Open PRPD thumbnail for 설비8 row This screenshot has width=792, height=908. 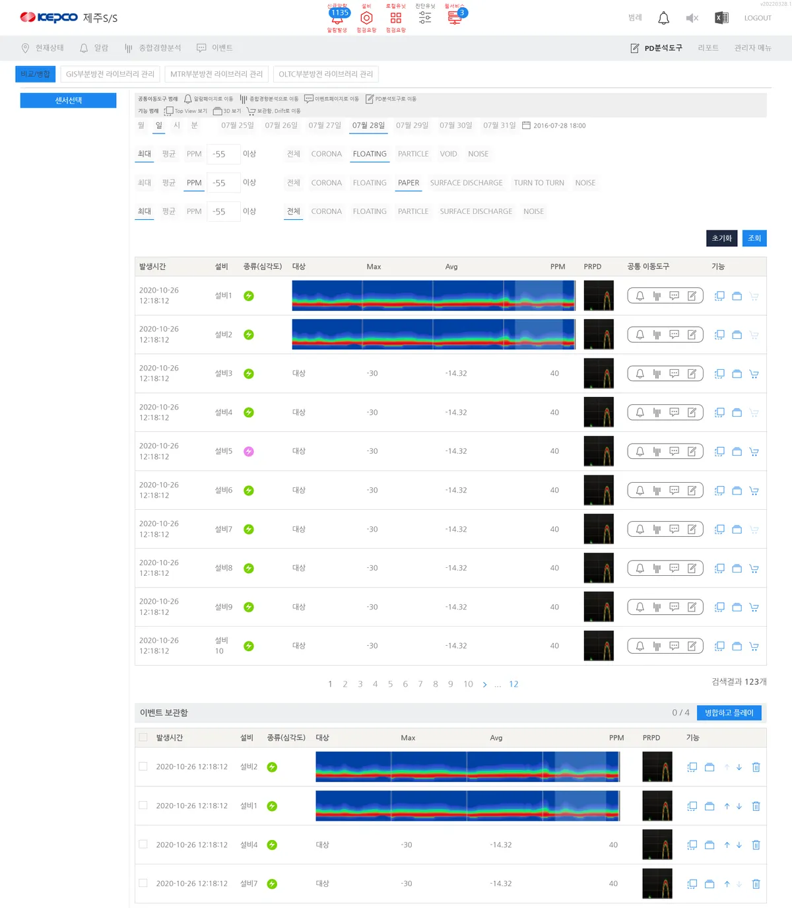coord(599,568)
